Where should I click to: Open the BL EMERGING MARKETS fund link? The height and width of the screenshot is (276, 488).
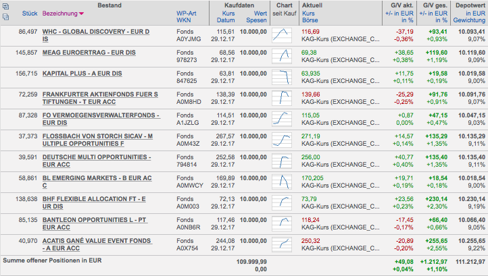[x=97, y=182]
